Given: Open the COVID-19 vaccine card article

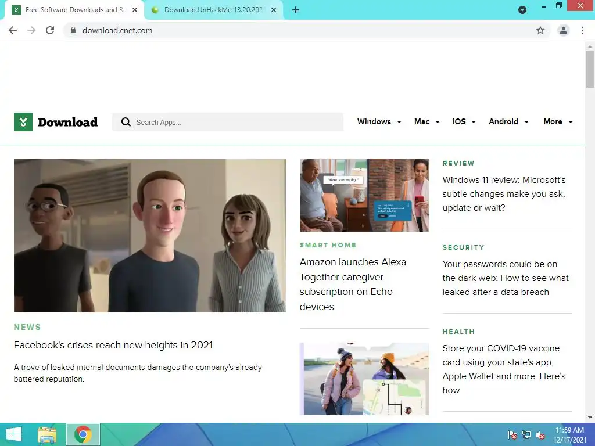Looking at the screenshot, I should (504, 369).
